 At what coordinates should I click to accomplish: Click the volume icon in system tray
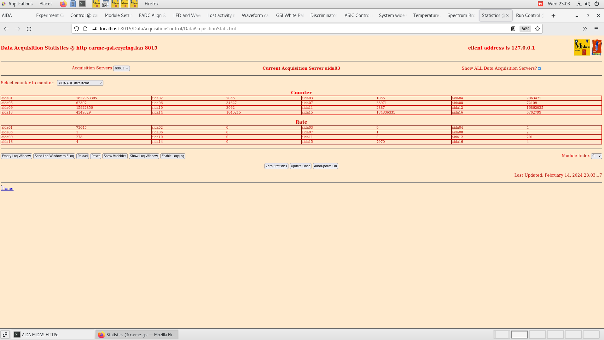(588, 4)
